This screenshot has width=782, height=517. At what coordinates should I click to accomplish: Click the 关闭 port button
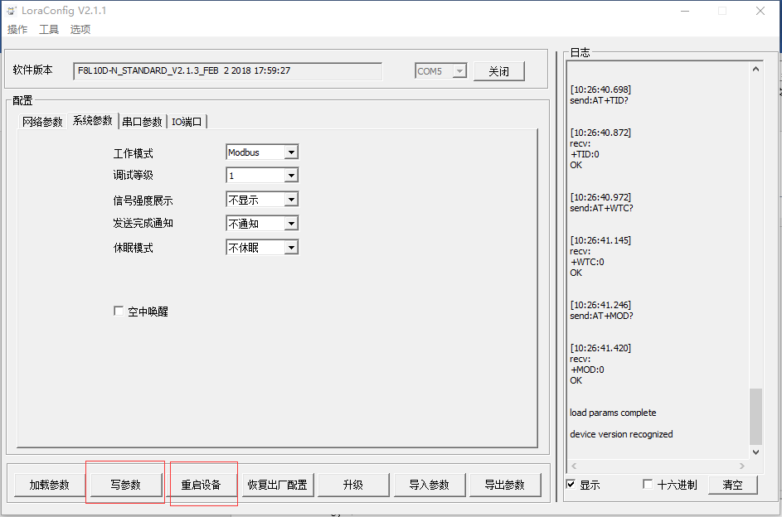pyautogui.click(x=498, y=71)
